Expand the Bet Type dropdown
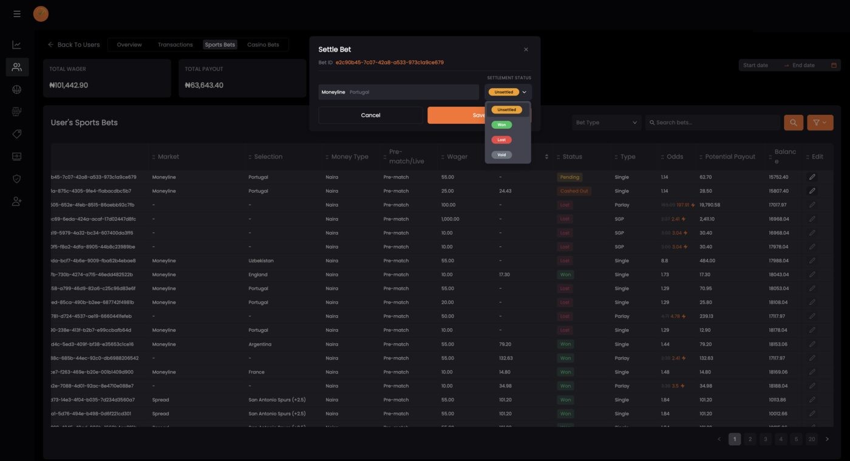Screen dimensions: 850x461 (607, 123)
